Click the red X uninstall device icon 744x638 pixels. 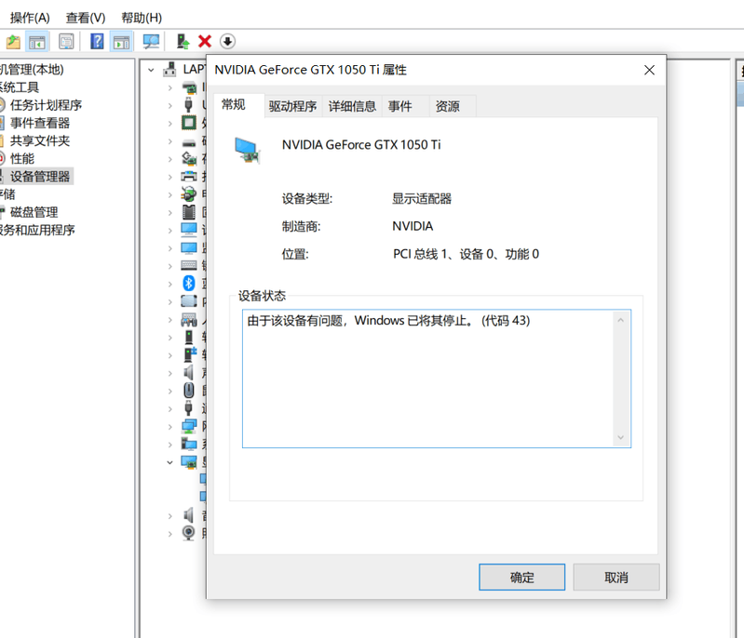click(x=205, y=42)
